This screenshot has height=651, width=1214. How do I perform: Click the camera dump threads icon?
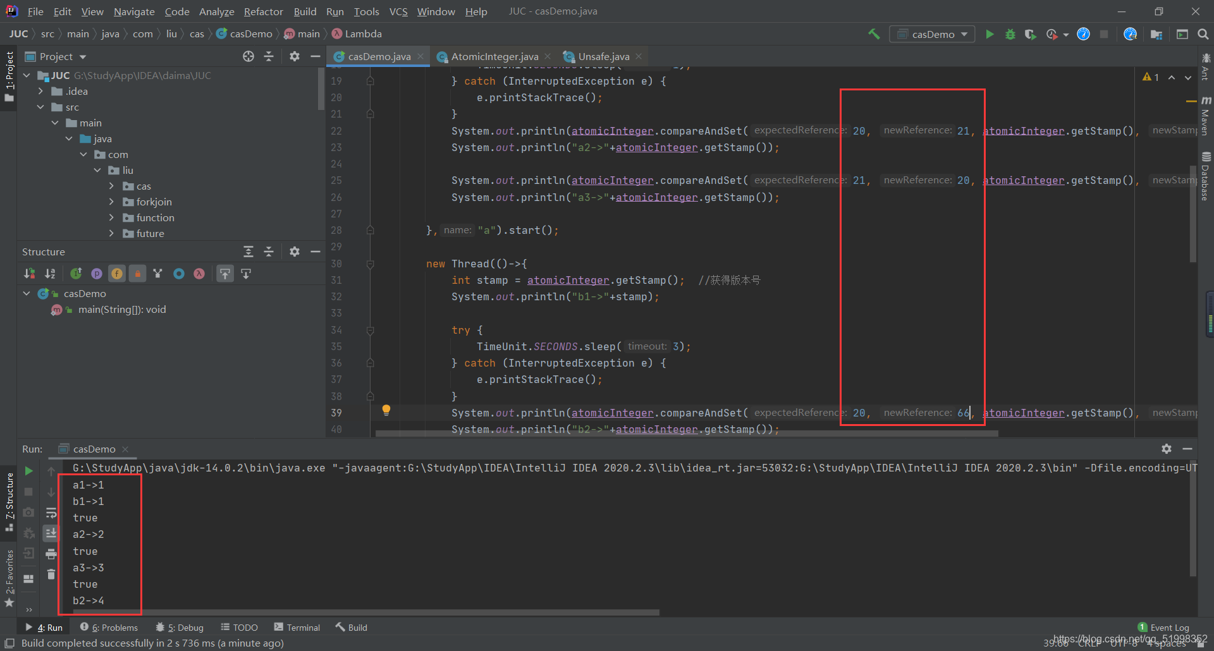pos(28,513)
